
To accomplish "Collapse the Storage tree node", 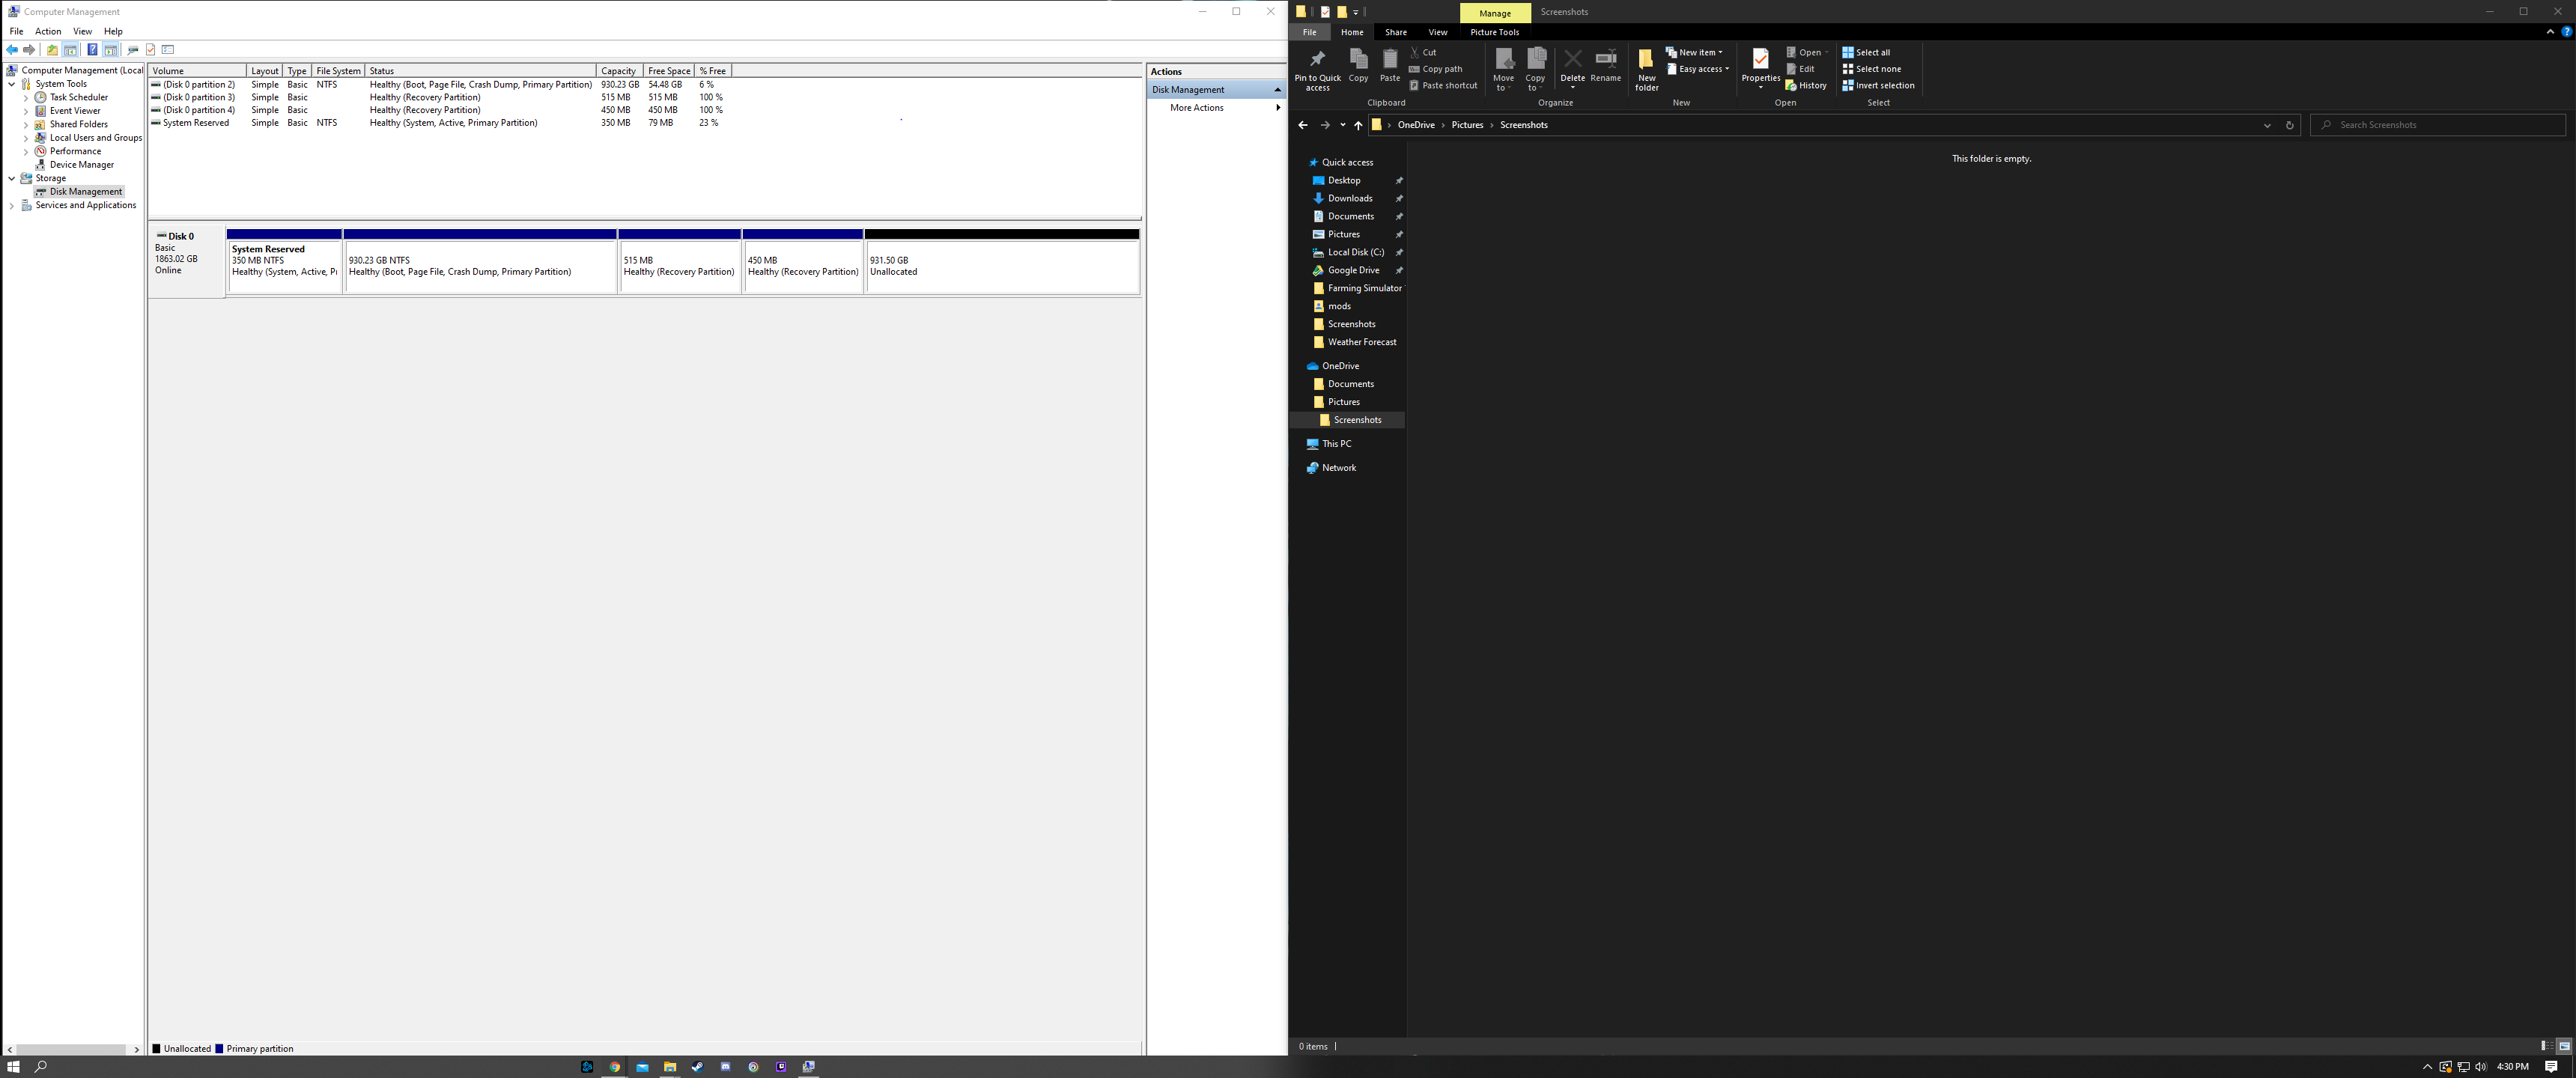I will click(x=11, y=179).
